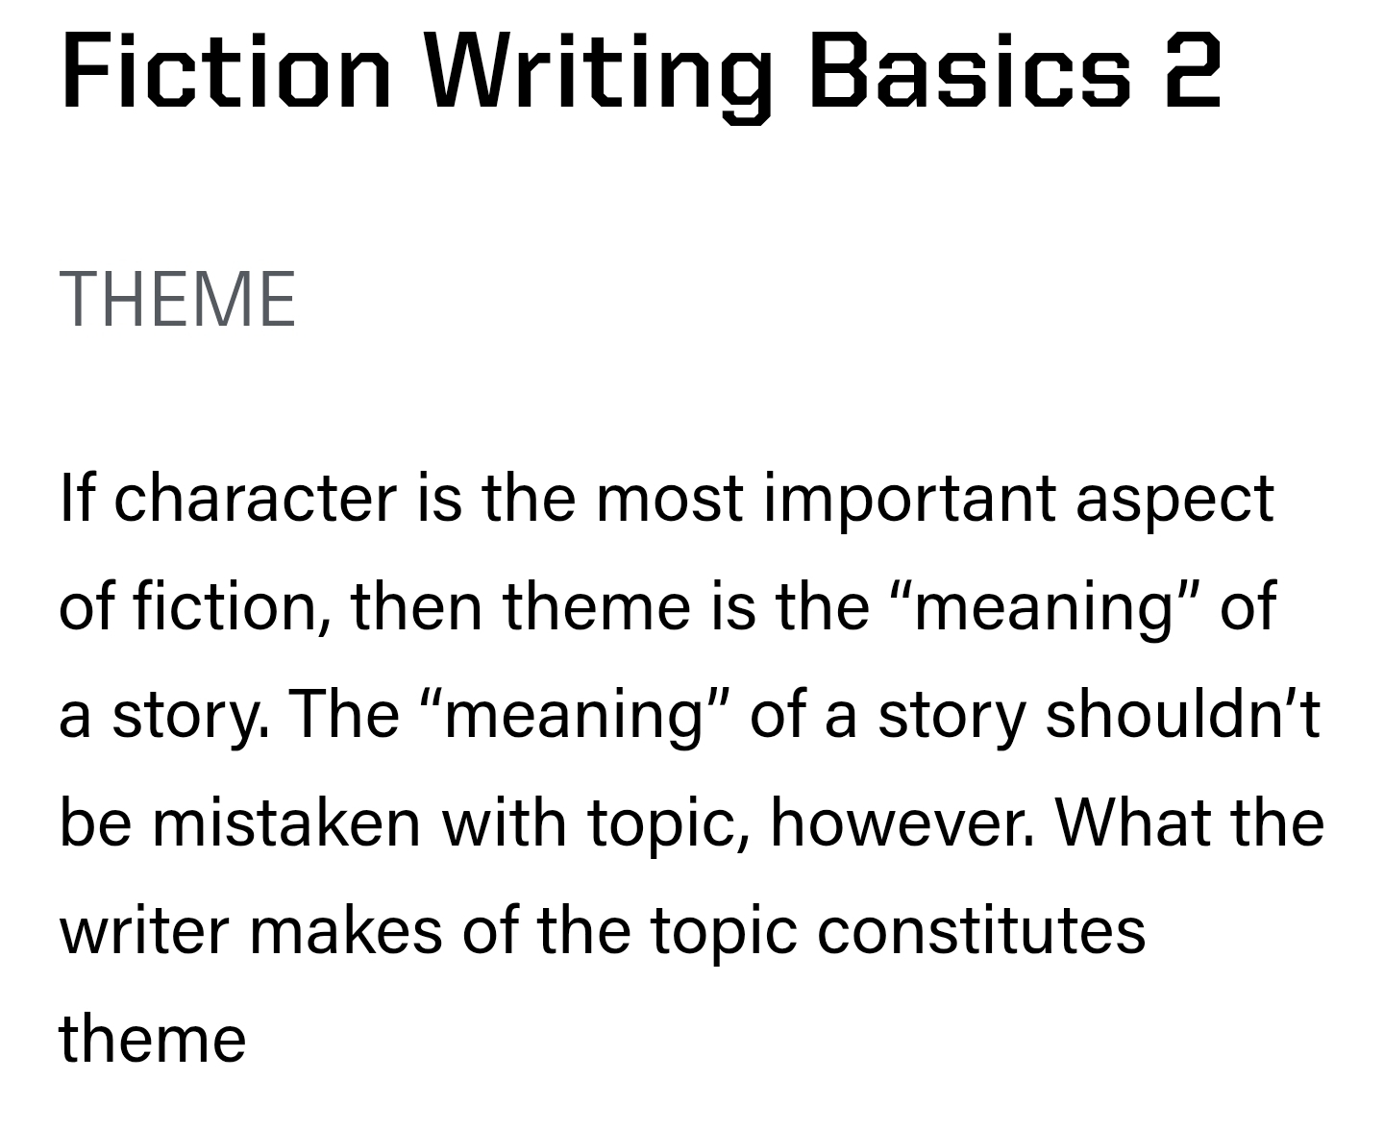Click the word "story." before "The"
Screen dimensions: 1384x1129
(190, 716)
